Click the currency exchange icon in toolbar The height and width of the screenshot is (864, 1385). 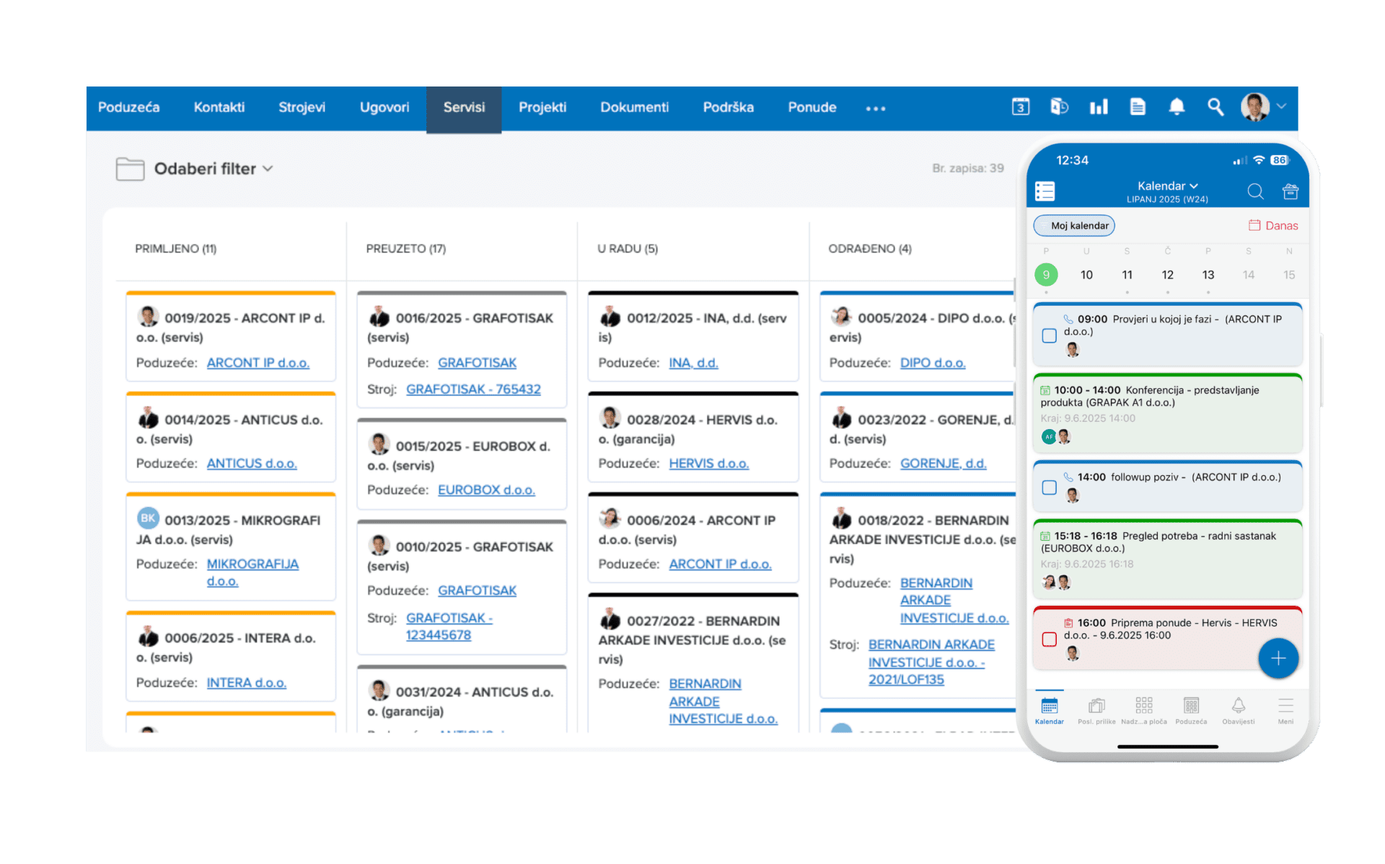[x=1059, y=107]
